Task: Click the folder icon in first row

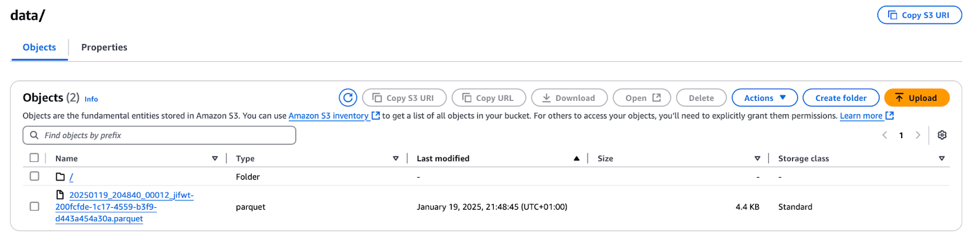Action: (60, 177)
